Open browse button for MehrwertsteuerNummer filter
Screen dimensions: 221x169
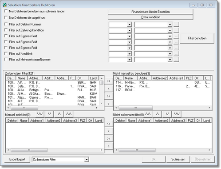(x=176, y=60)
